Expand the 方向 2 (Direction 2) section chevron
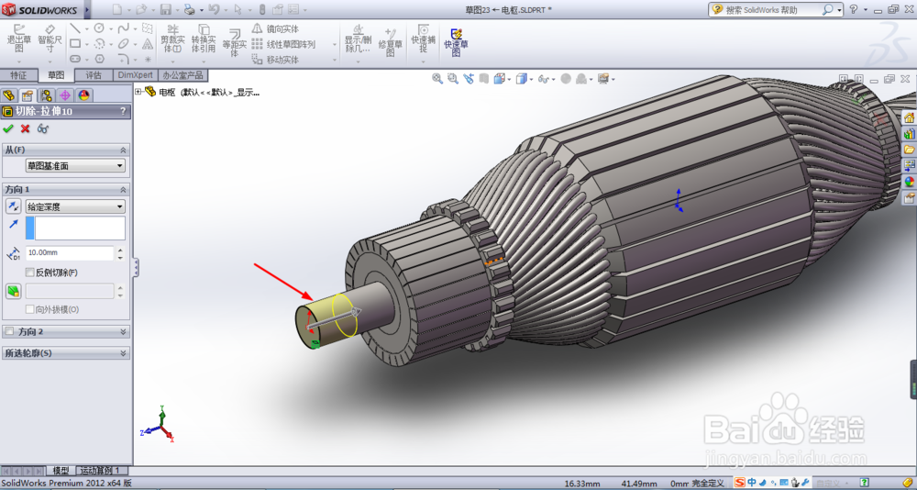 (123, 331)
